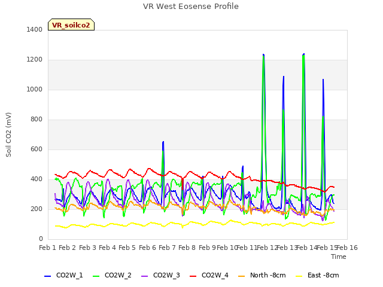
Task: Click the 600 y-axis tick label
Action: (x=37, y=149)
